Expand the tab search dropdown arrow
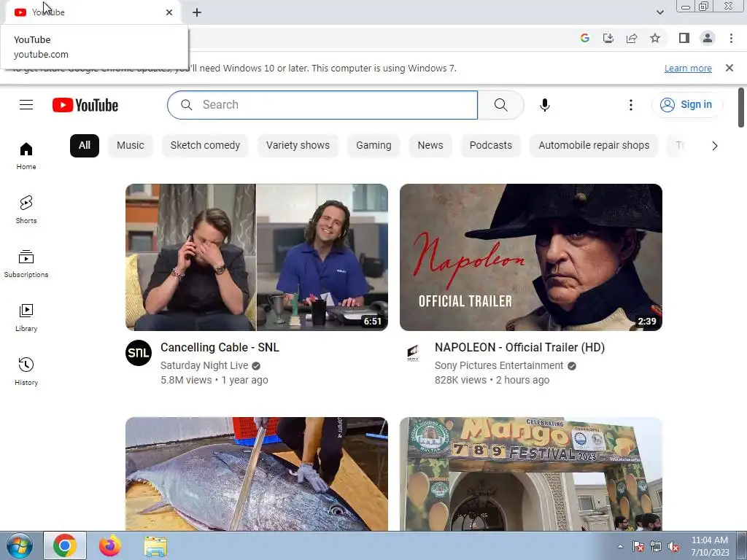 coord(659,12)
